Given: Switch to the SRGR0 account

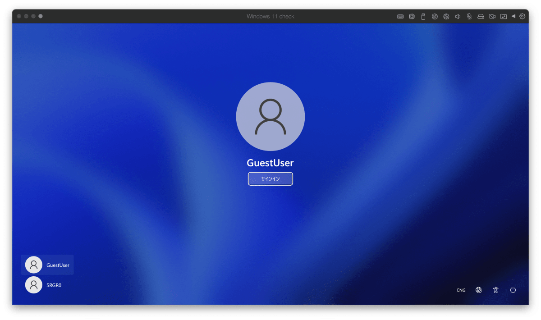Looking at the screenshot, I should tap(47, 285).
